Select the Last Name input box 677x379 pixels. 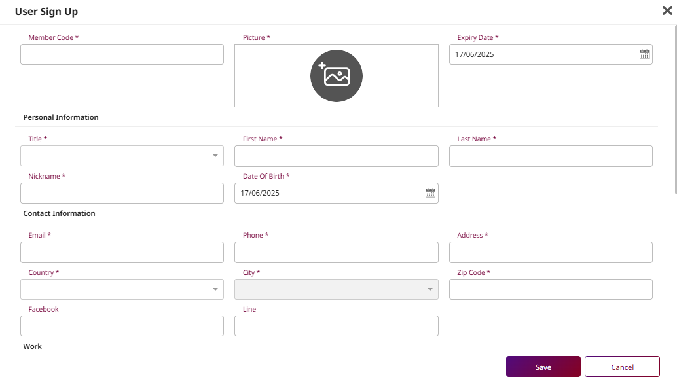551,156
